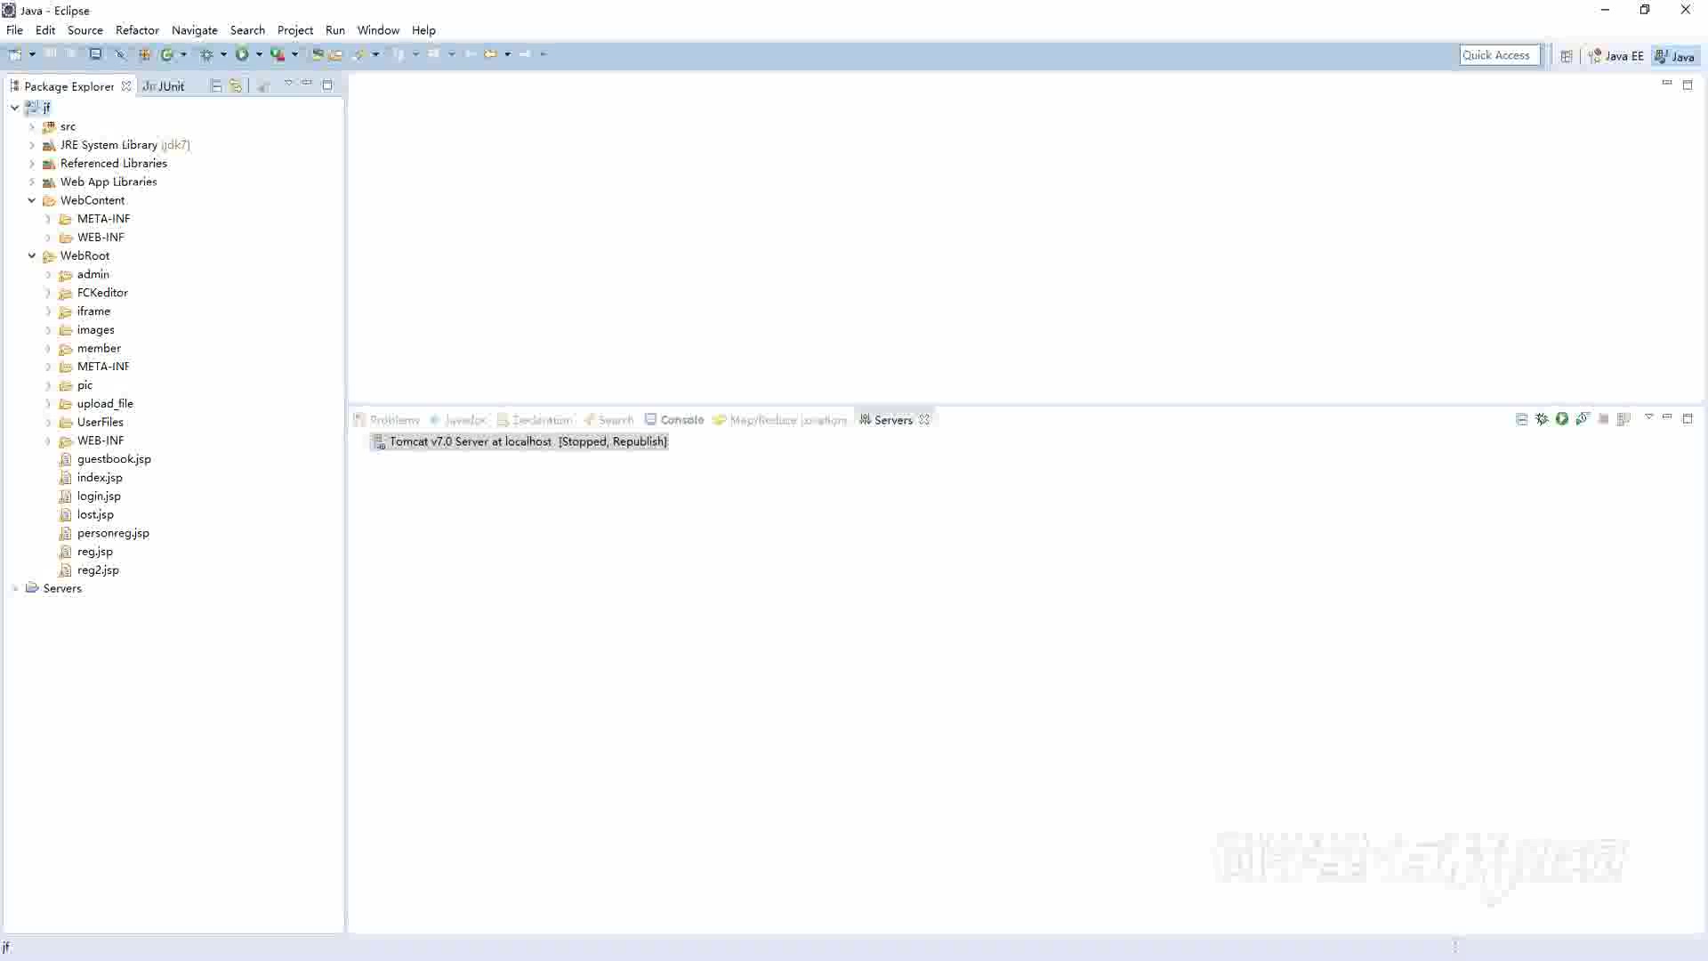The height and width of the screenshot is (961, 1708).
Task: Select login.jsp file in WebRoot
Action: click(99, 495)
